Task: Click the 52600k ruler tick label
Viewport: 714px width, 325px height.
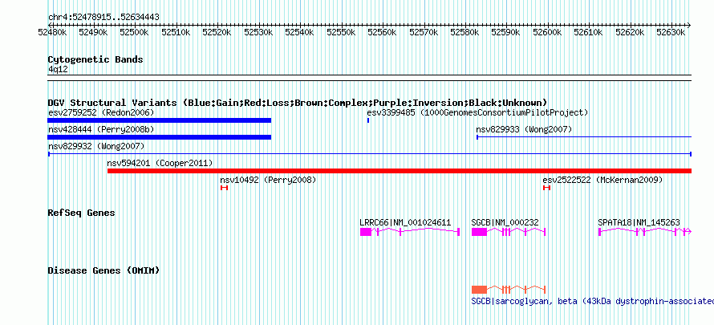Action: click(548, 32)
